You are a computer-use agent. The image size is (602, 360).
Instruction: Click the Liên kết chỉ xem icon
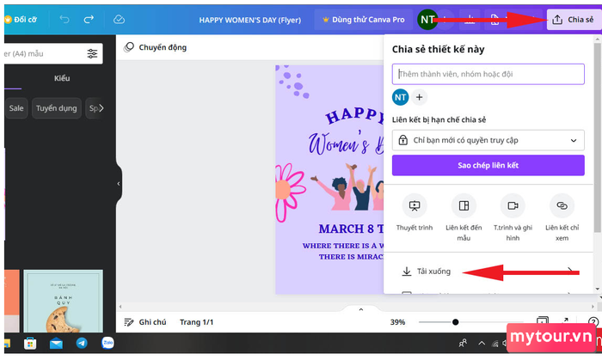562,206
